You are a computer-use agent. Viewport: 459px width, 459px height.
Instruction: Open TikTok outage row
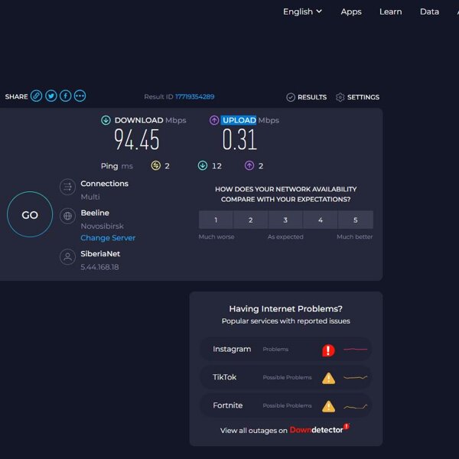point(285,377)
